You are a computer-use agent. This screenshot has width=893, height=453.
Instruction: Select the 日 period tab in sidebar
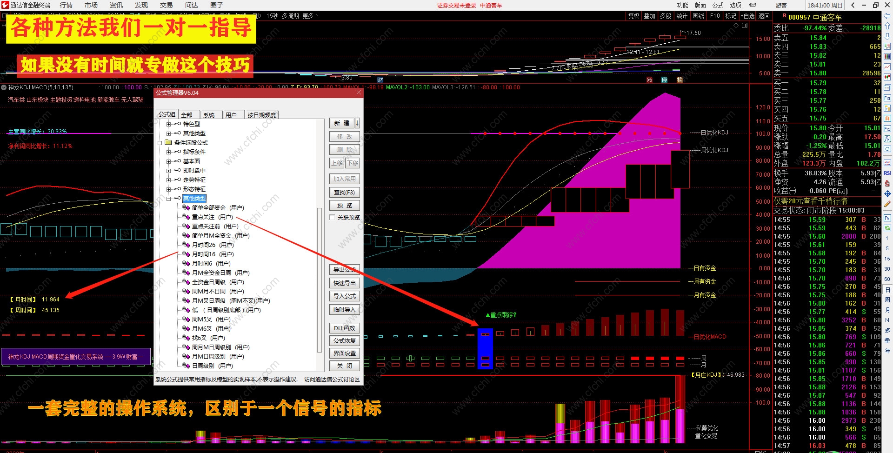[x=887, y=289]
